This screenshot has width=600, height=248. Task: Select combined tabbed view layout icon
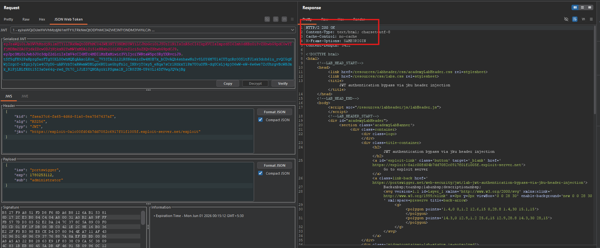coord(590,7)
